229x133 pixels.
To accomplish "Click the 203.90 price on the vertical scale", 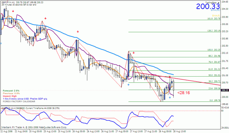I will pos(225,17).
